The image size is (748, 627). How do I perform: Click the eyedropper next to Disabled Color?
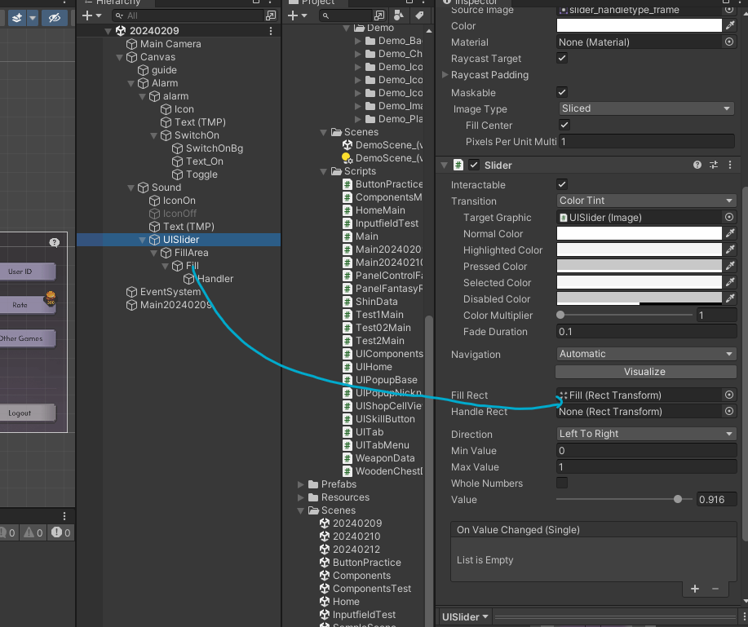730,298
